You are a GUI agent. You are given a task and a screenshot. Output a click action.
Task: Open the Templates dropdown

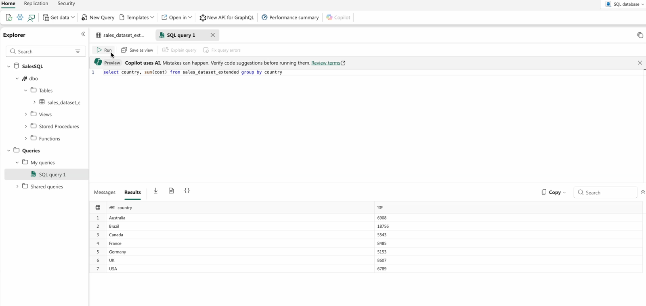(137, 17)
